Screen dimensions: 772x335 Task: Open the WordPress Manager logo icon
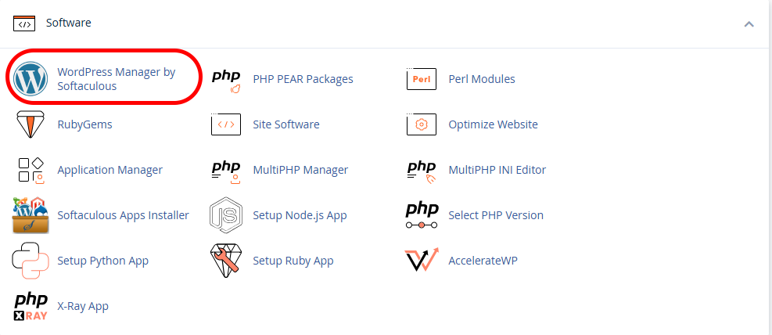coord(30,79)
